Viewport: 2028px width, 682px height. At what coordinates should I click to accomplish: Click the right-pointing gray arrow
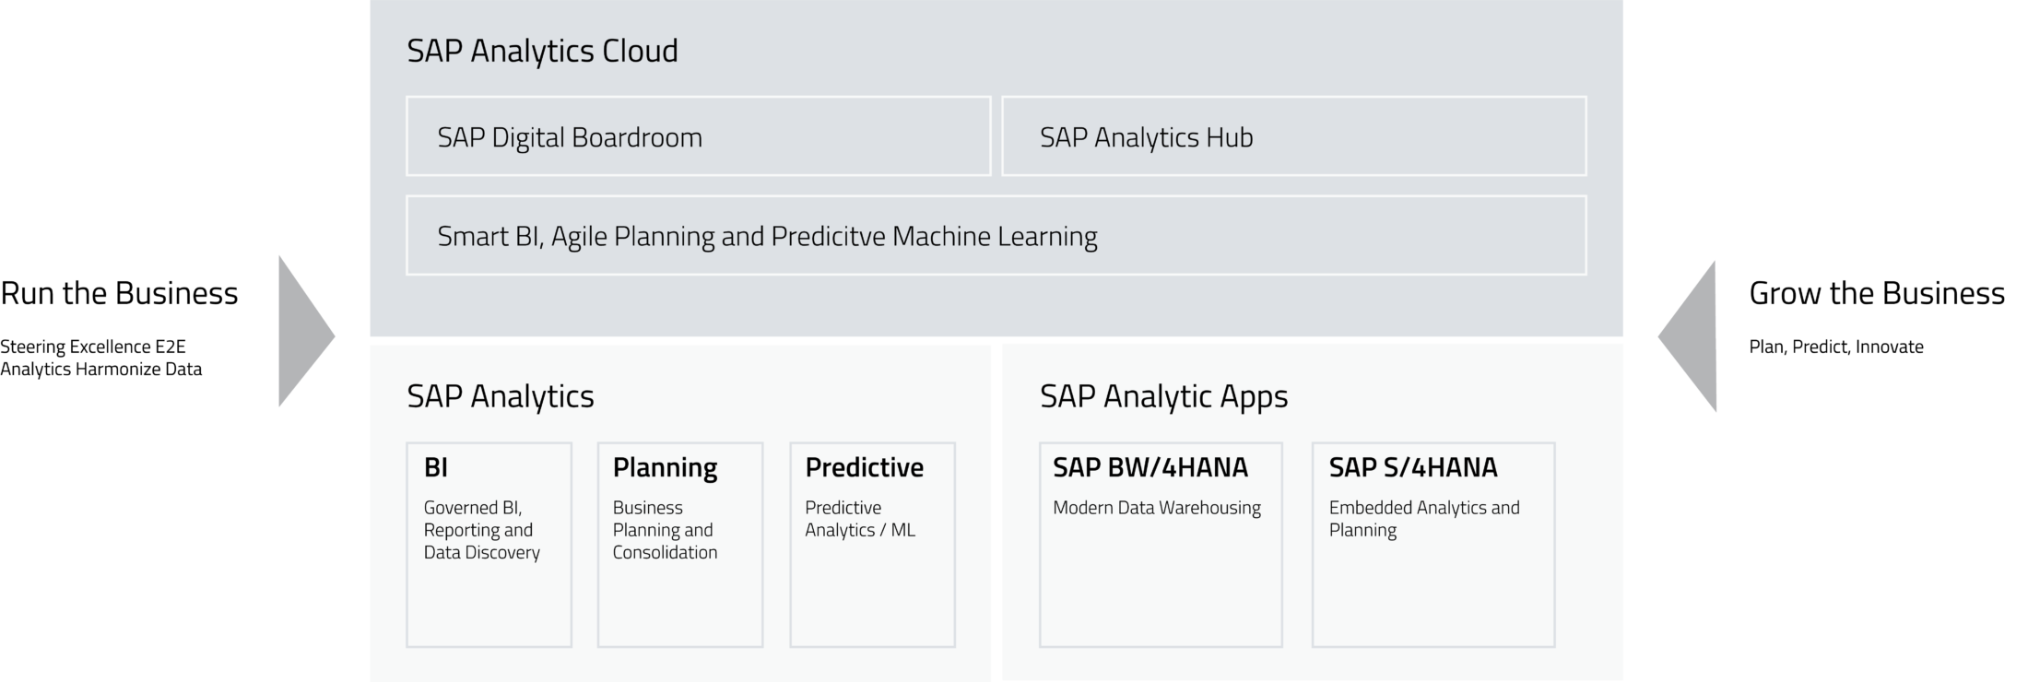(306, 332)
